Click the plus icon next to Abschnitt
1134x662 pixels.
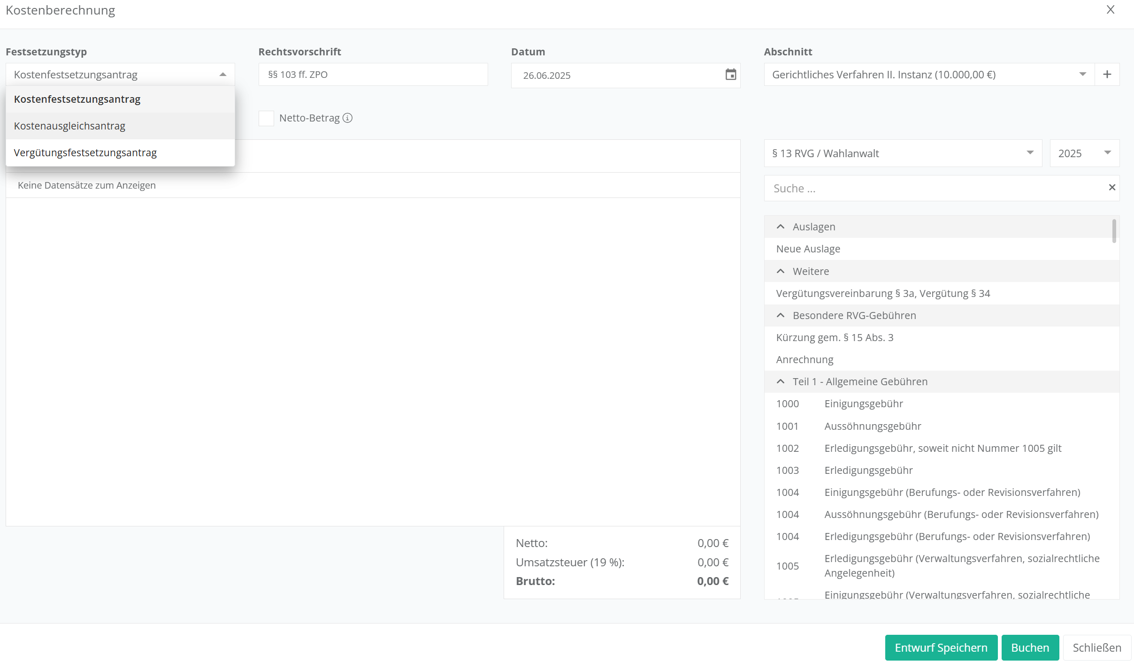[x=1107, y=75]
